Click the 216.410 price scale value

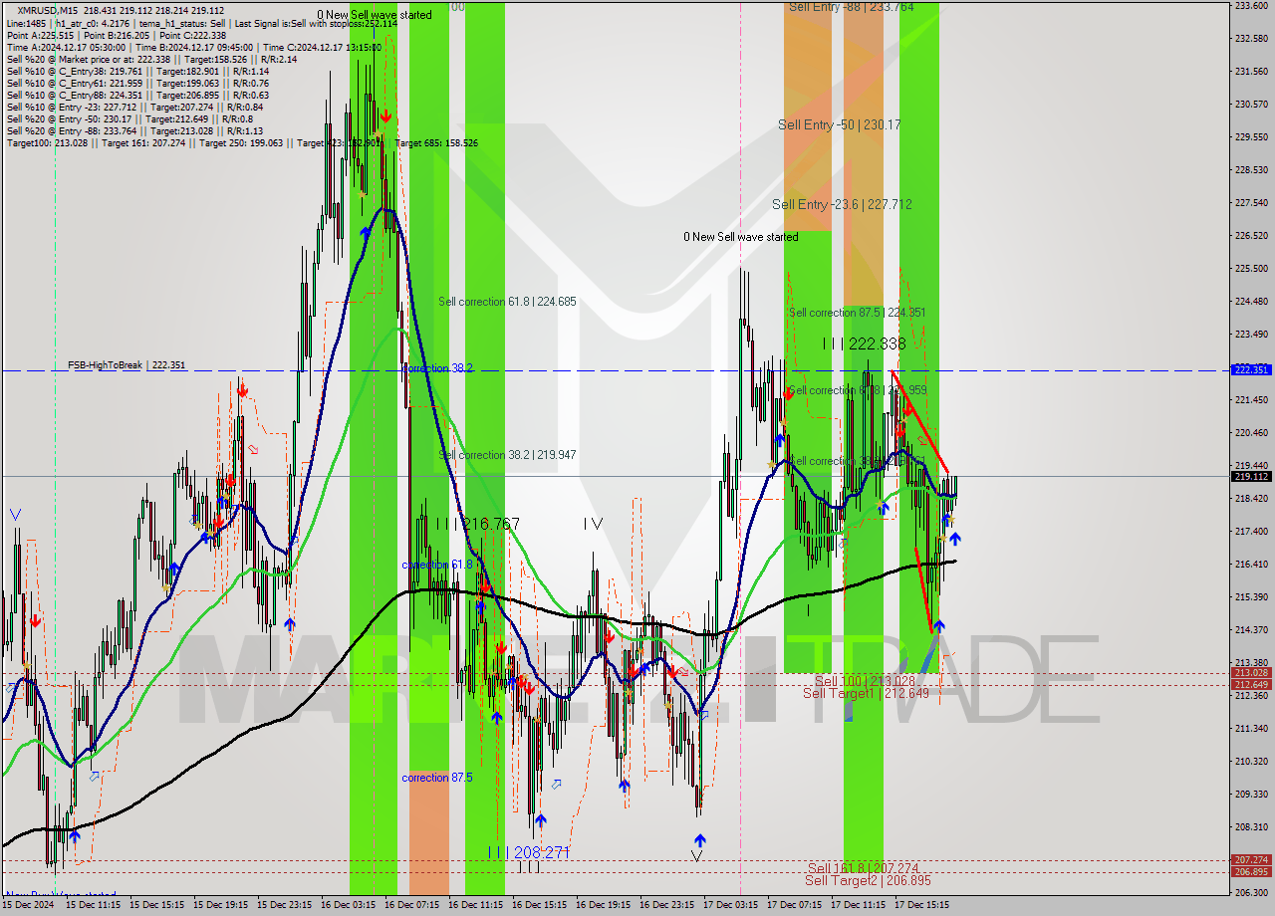pyautogui.click(x=1251, y=565)
